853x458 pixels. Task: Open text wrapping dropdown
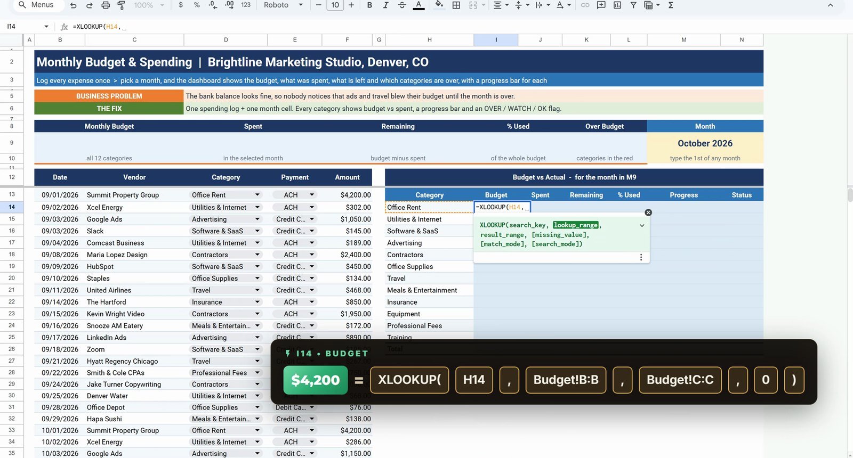tap(542, 5)
